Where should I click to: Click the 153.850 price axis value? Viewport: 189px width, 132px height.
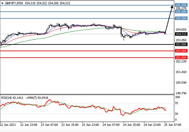tap(181, 40)
